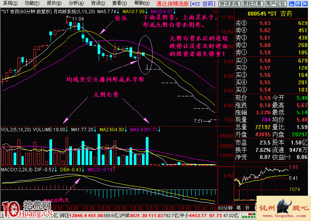This screenshot has width=311, height=221.
Task: Close the 通达信 window
Action: click(x=305, y=3)
